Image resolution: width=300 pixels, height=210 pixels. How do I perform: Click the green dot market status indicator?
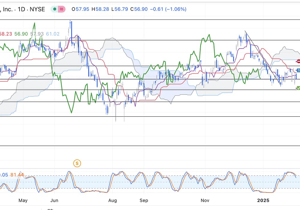[54, 9]
